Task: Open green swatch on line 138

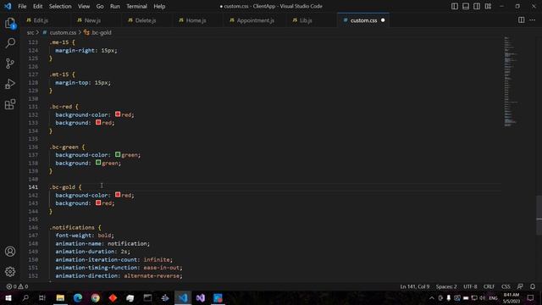Action: click(98, 163)
